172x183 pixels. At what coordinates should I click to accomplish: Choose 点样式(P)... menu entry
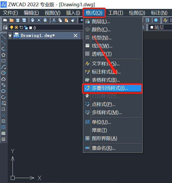click(x=113, y=104)
